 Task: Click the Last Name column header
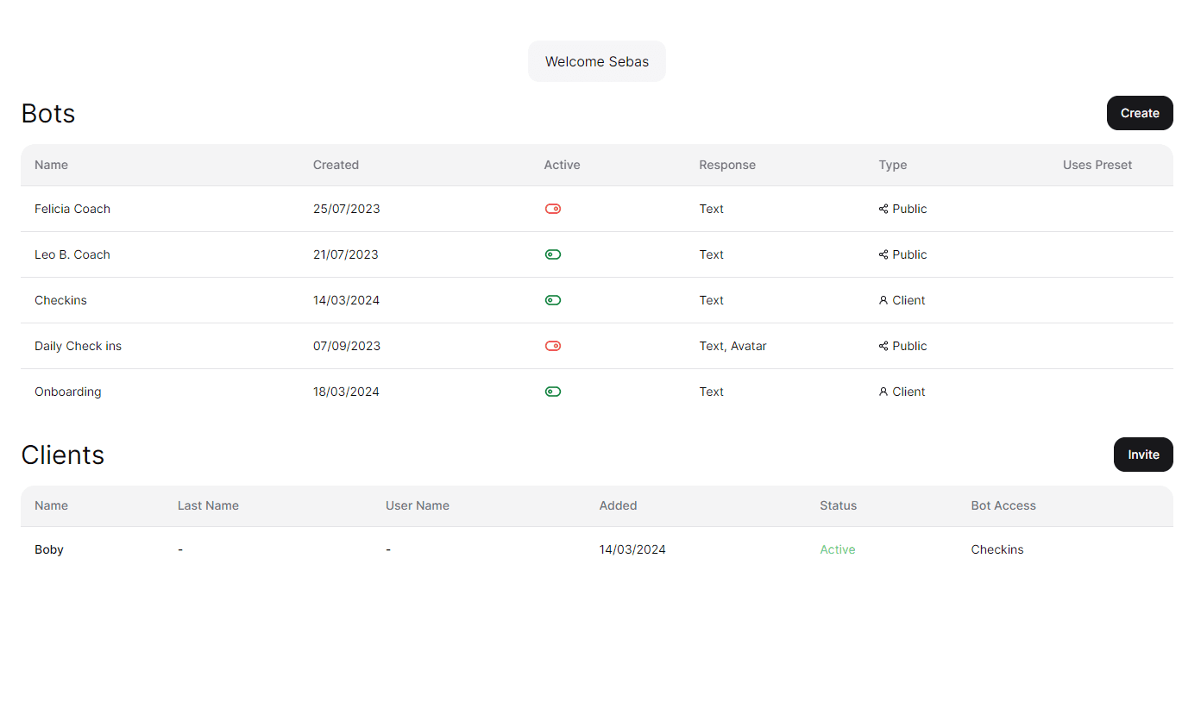pos(208,505)
